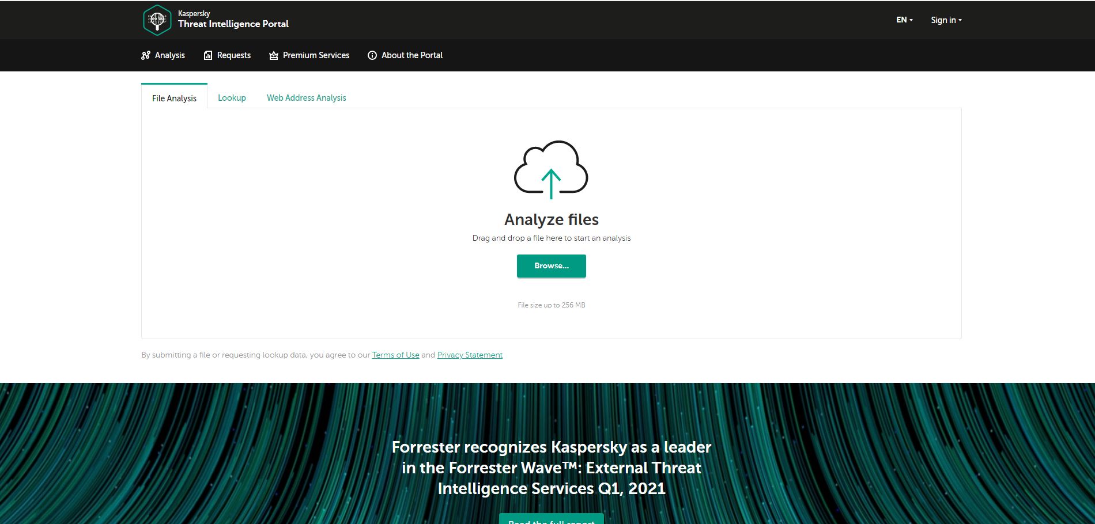The height and width of the screenshot is (524, 1095).
Task: Open the Terms of Use link
Action: (395, 355)
